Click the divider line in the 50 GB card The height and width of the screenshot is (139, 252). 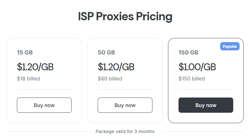click(x=125, y=90)
